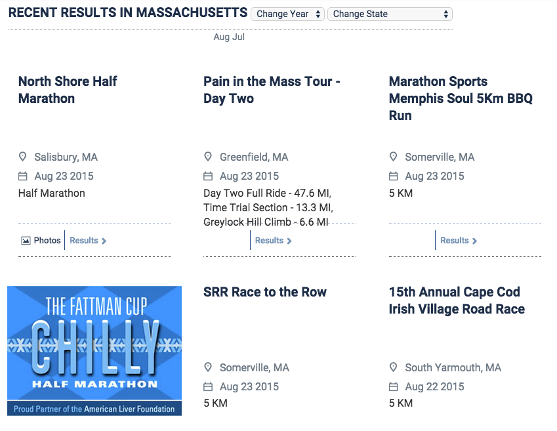Select the Aug month tab
The image size is (557, 431).
coord(221,37)
